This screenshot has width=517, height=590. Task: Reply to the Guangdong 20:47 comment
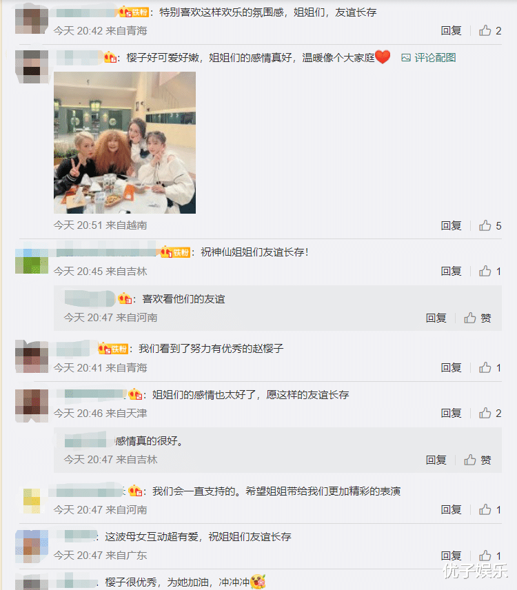(451, 556)
